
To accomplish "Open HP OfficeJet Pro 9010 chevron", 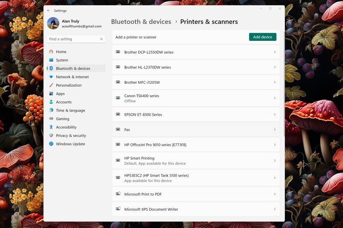I will point(275,145).
